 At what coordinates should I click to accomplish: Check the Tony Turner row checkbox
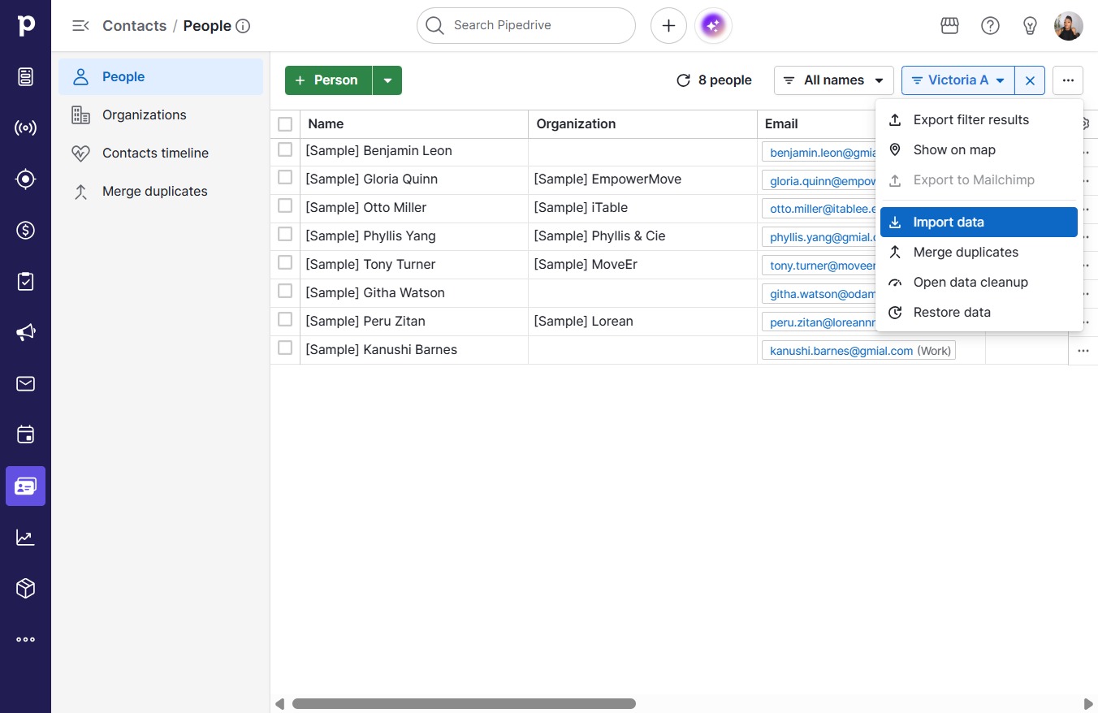[x=285, y=262]
